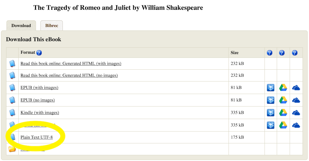The width and height of the screenshot is (309, 161).
Task: Click the Download This eBook heading
Action: [x=34, y=39]
